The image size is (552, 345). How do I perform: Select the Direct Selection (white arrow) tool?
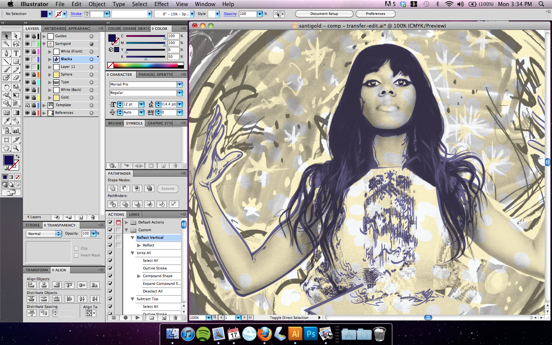click(x=16, y=36)
